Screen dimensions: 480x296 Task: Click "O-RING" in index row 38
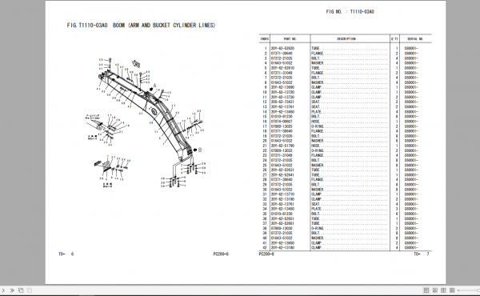[318, 228]
